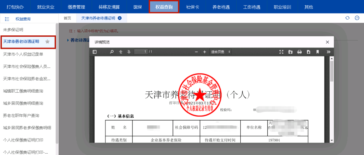Image resolution: width=364 pixels, height=155 pixels.
Task: Click the 权益查询 sidebar header text
Action: 23,19
